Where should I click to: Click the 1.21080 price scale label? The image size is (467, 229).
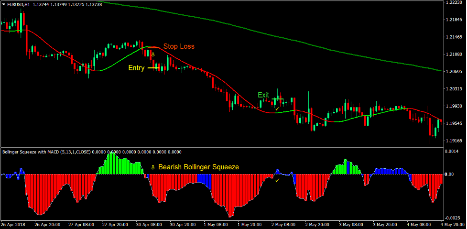(453, 55)
